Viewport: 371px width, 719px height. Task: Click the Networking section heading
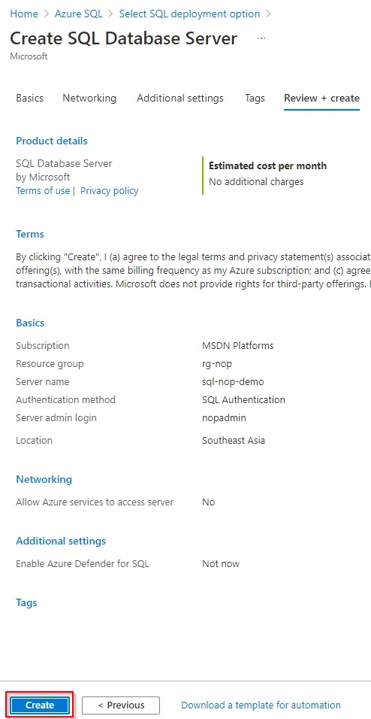(44, 479)
